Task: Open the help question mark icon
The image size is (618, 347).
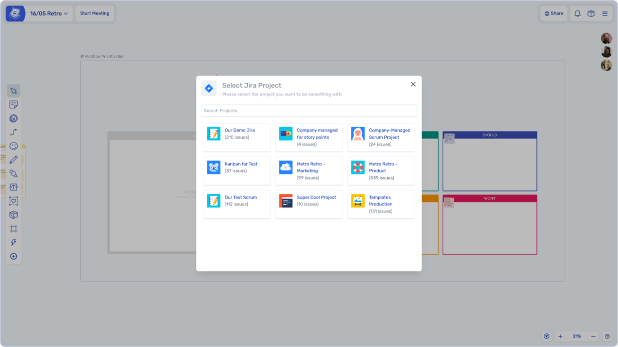Action: [607, 336]
